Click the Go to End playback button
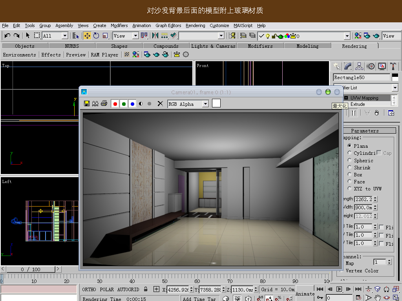 click(358, 289)
